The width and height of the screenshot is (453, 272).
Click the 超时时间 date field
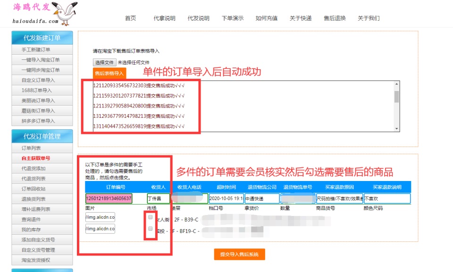pos(226,198)
